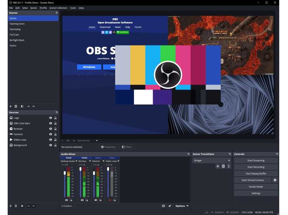Add a new scene with plus icon
This screenshot has height=215, width=288.
11,106
